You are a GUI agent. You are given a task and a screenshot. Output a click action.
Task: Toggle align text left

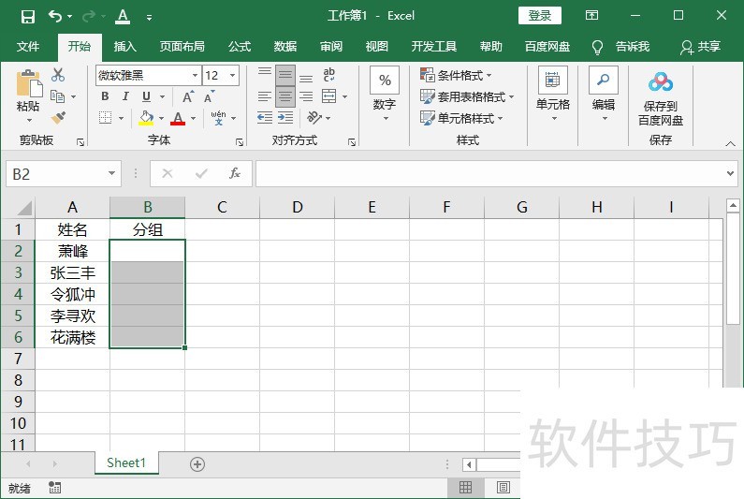[x=265, y=96]
